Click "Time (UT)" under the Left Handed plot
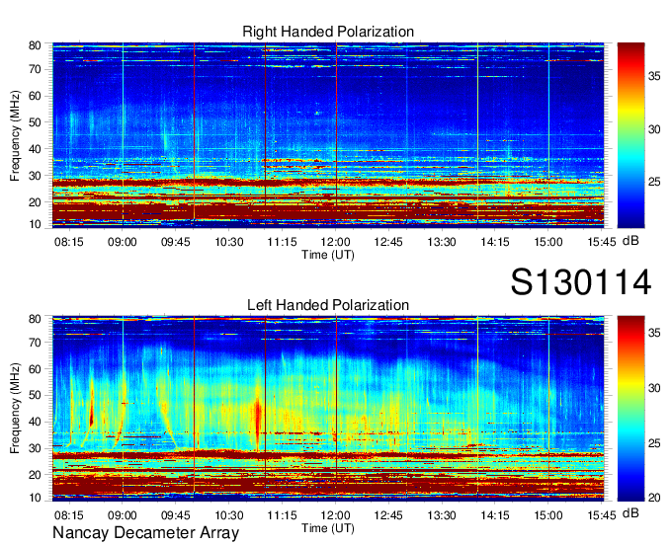Image resolution: width=672 pixels, height=545 pixels. [328, 528]
